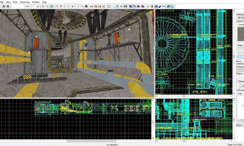Click the Copy icon in toolbar
Viewport: 244px width, 146px height.
pos(82,7)
